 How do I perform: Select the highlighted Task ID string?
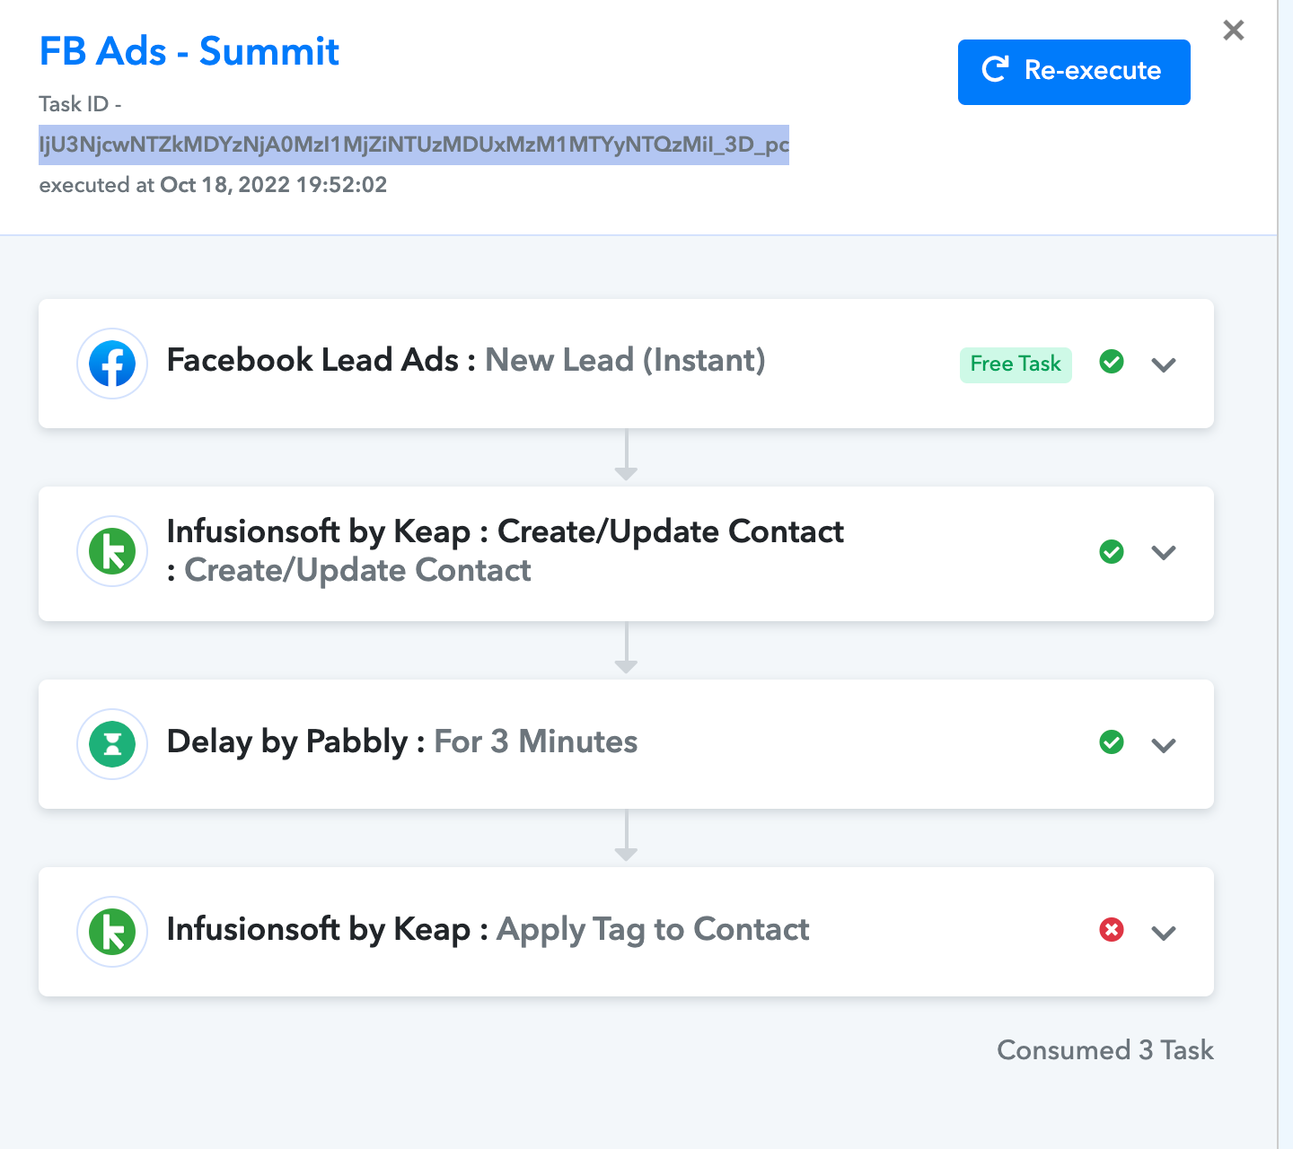pos(414,145)
